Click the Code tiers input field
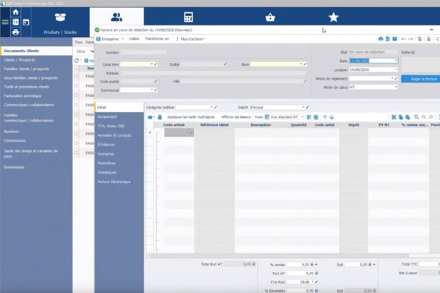440x293 pixels. pyautogui.click(x=136, y=64)
